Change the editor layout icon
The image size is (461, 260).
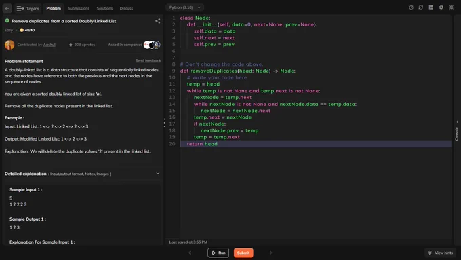pos(430,7)
